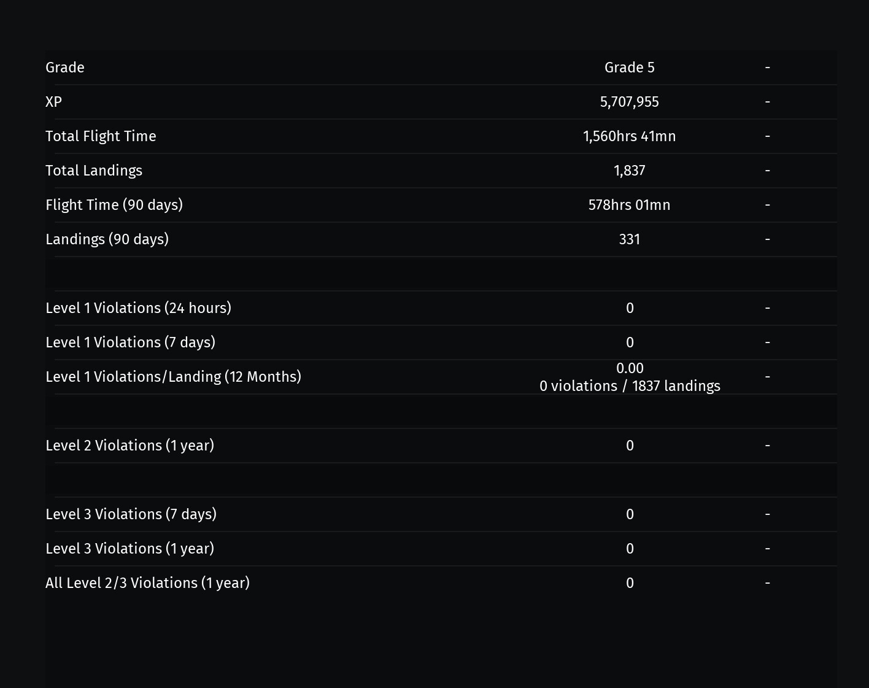The image size is (869, 688).
Task: Click the XP value 5,707,955
Action: (x=630, y=102)
